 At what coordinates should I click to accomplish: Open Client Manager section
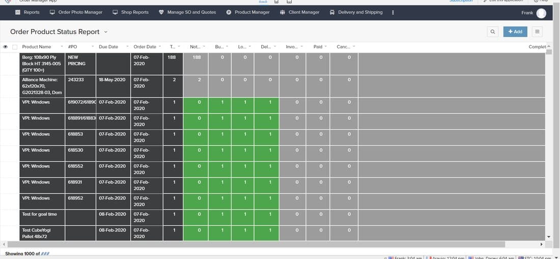tap(299, 12)
